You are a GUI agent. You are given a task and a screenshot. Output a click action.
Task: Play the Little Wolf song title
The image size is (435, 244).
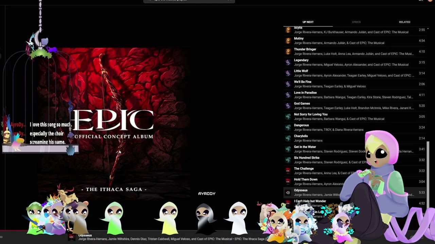301,71
